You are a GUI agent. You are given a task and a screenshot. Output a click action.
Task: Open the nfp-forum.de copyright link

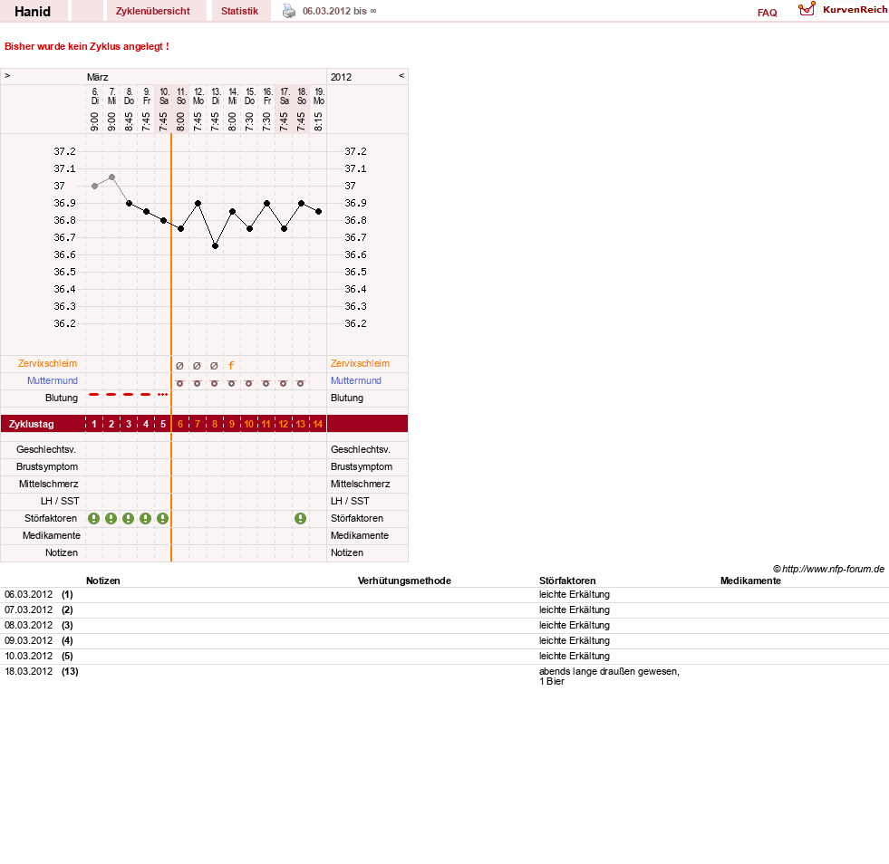(828, 569)
